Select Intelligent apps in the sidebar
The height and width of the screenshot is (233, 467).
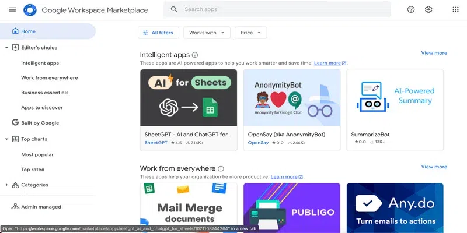pos(40,63)
